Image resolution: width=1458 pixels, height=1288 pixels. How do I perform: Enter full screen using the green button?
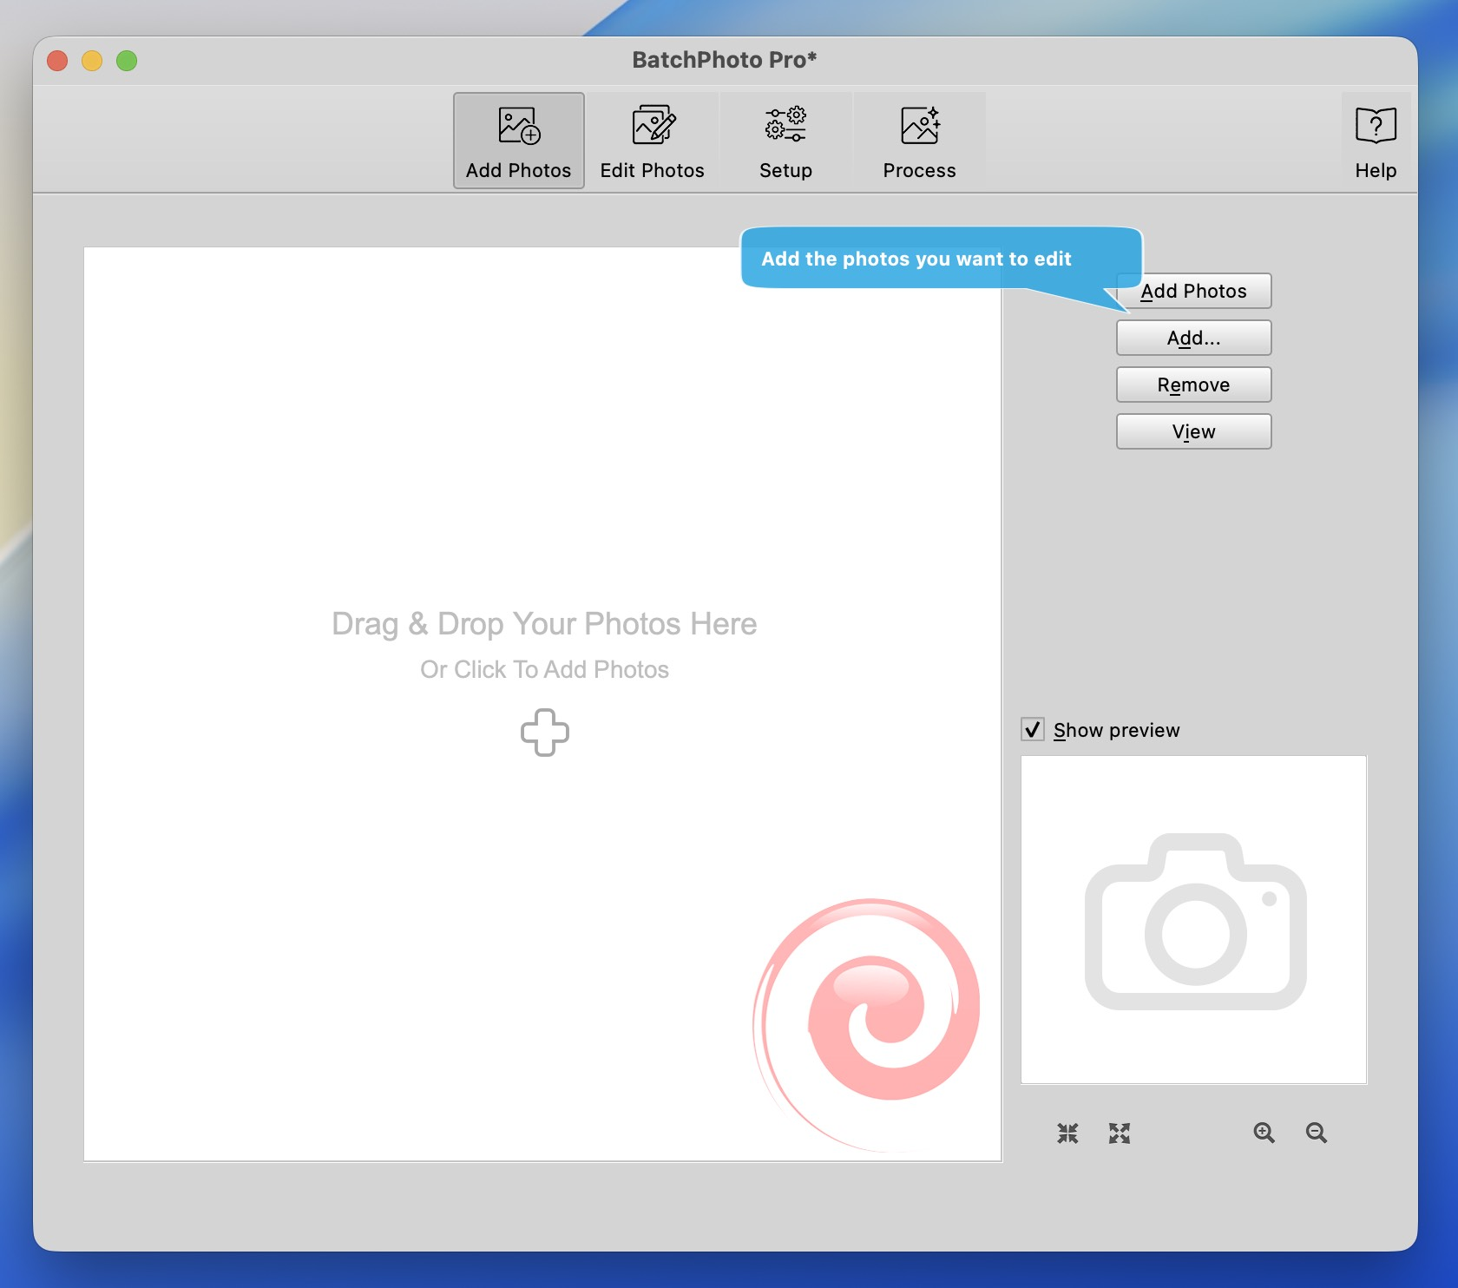click(127, 61)
